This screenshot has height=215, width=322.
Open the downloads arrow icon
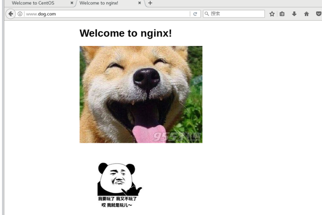click(294, 14)
